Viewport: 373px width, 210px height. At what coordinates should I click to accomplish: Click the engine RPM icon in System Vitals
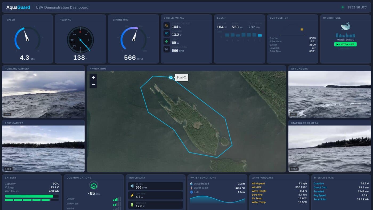167,49
